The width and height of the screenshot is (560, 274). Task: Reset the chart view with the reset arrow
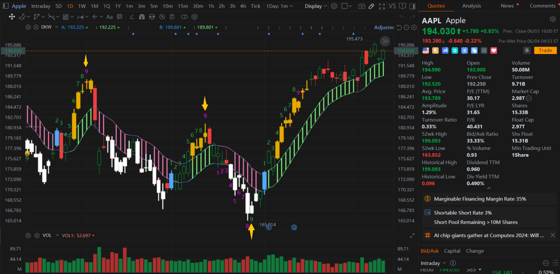click(x=399, y=28)
